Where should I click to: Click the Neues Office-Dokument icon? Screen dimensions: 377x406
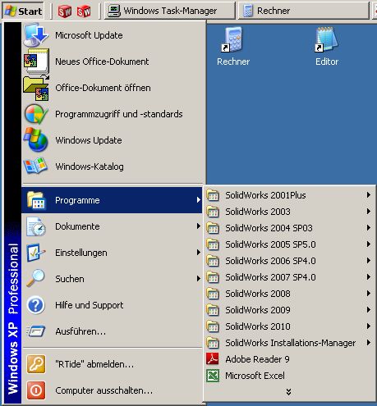pyautogui.click(x=36, y=62)
